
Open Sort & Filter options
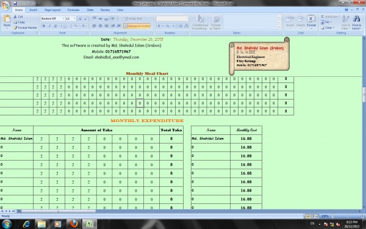click(x=346, y=23)
